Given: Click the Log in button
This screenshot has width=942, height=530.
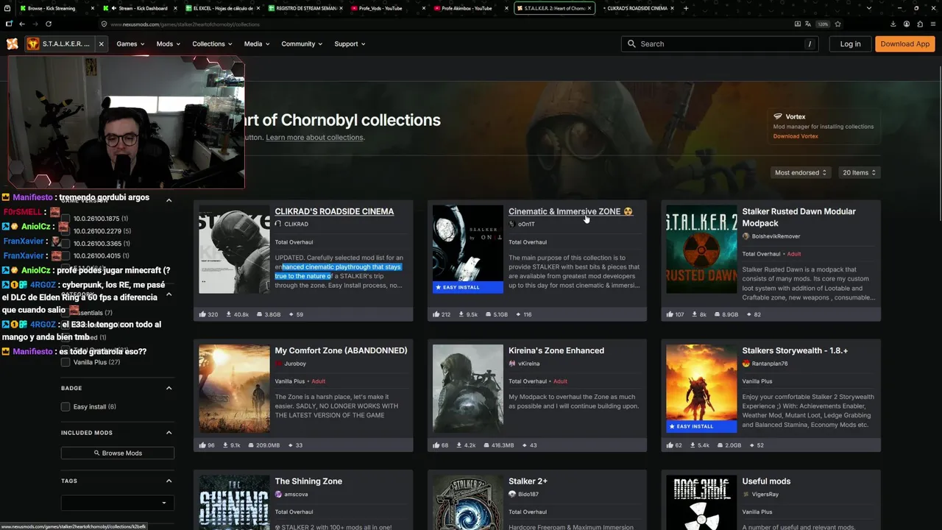Looking at the screenshot, I should click(x=850, y=44).
